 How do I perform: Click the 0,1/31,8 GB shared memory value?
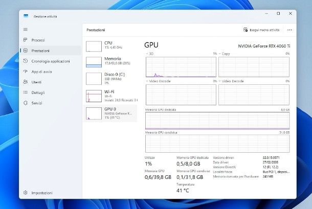coord(190,177)
